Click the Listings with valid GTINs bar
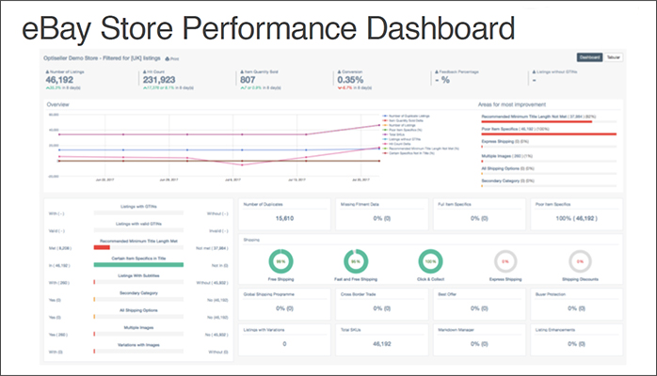This screenshot has width=657, height=376. [138, 230]
